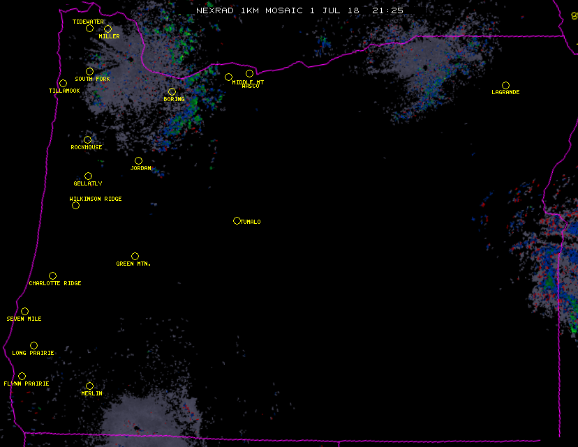Click the Tidewater station circle marker

pyautogui.click(x=89, y=28)
